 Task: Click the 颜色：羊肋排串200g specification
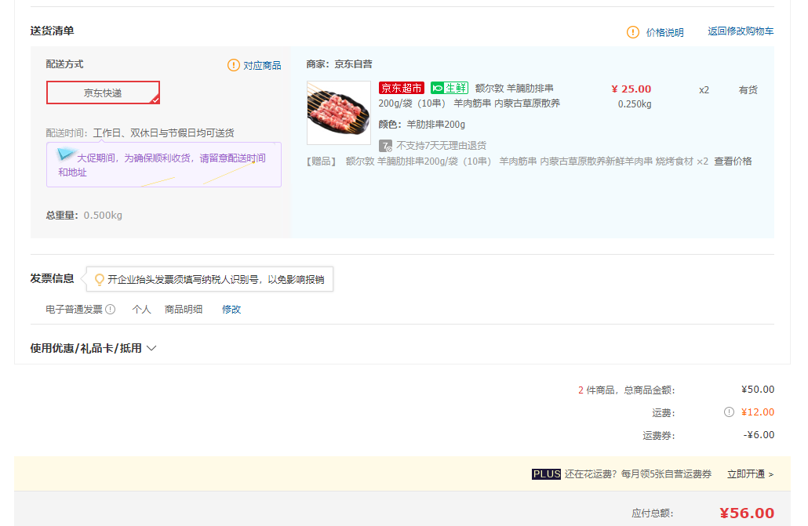421,124
